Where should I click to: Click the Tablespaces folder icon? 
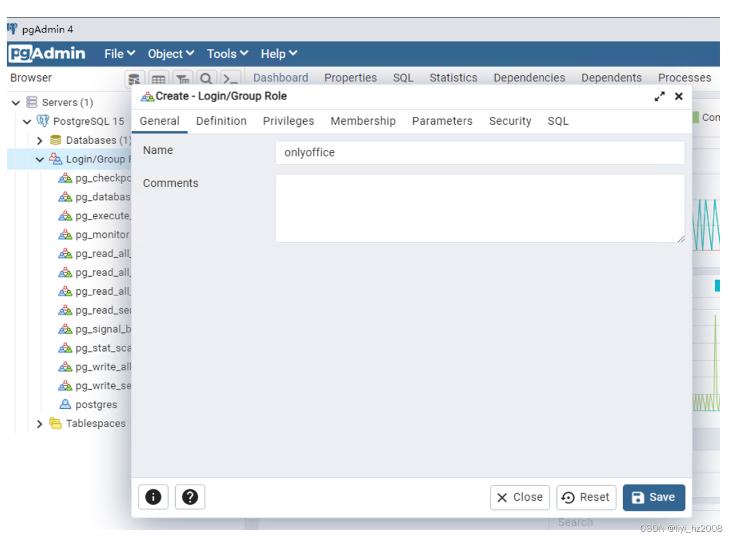click(x=56, y=423)
